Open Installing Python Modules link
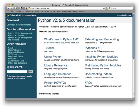This screenshot has width=140, height=108. [101, 57]
